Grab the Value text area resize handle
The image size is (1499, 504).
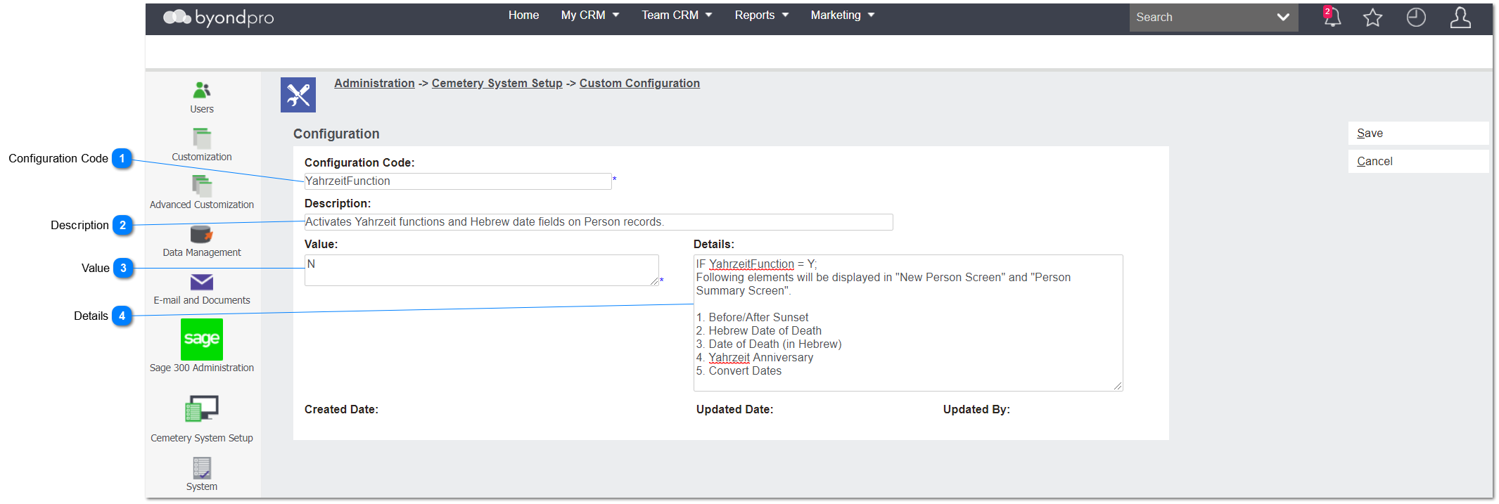[x=653, y=280]
